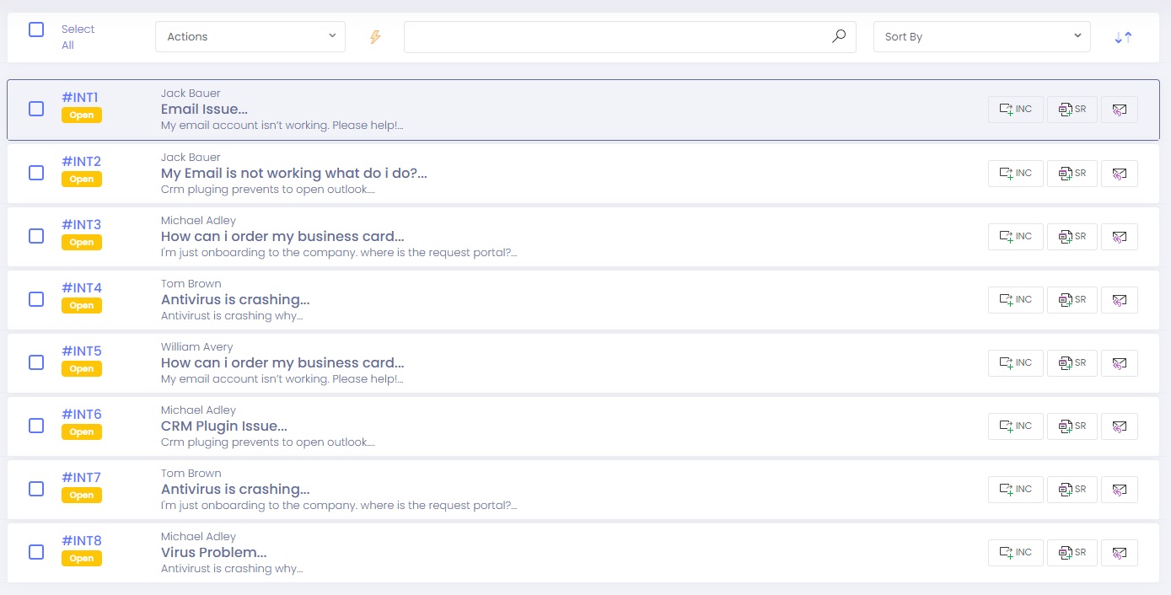Check the Select All checkbox
This screenshot has height=595, width=1171.
(36, 29)
